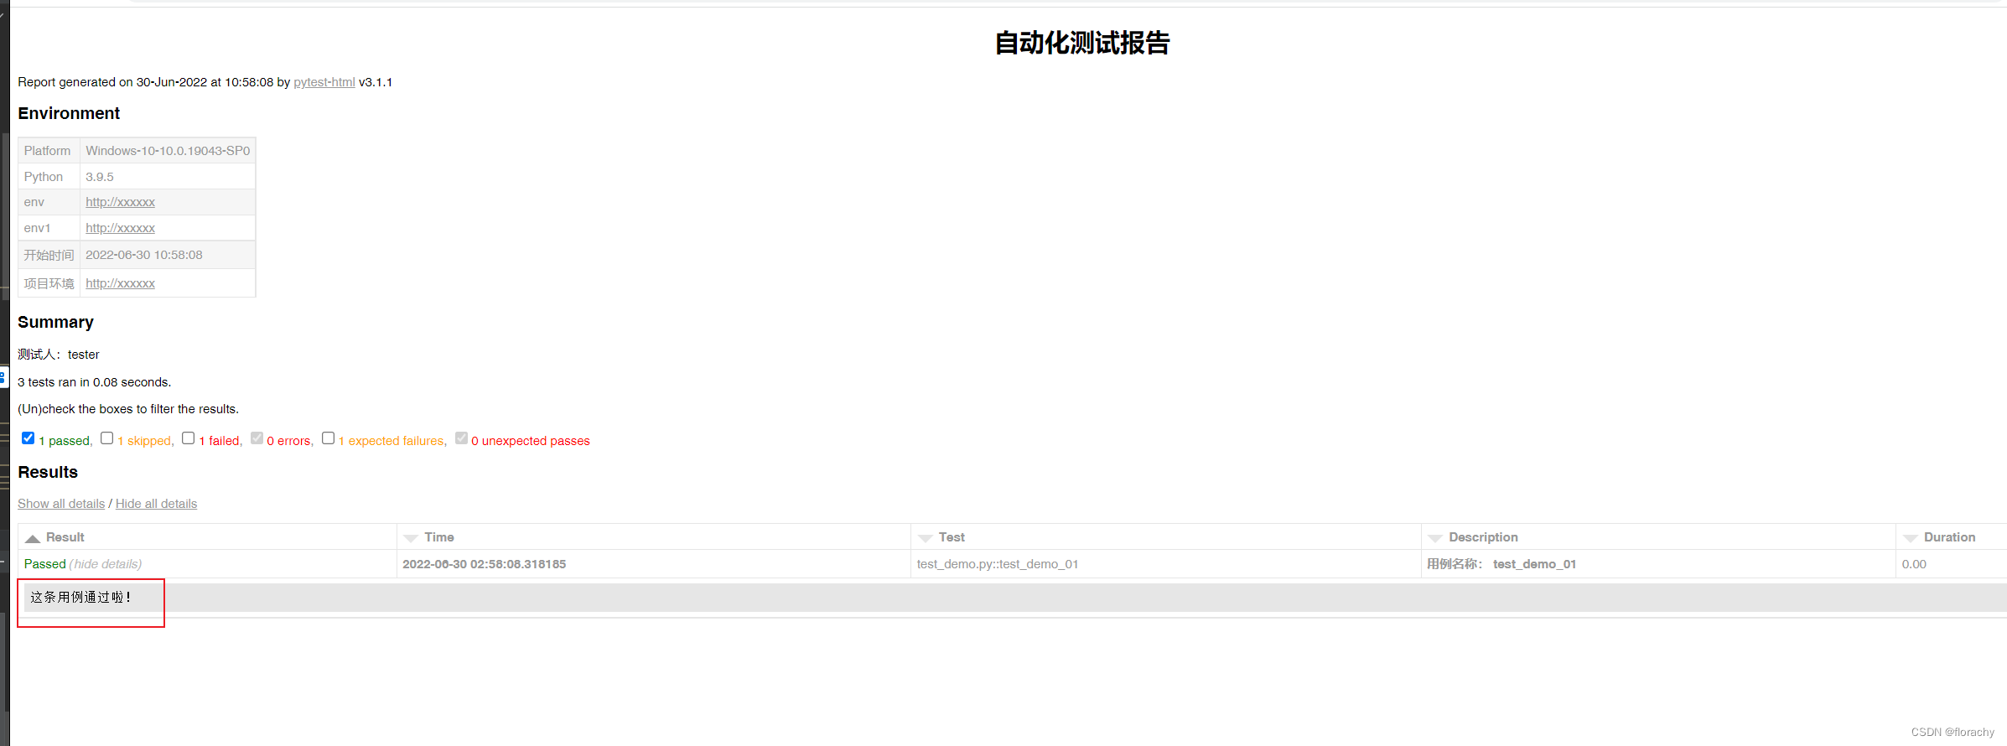This screenshot has width=2007, height=746.
Task: Uncheck the '1 passed' filter checkbox
Action: (x=29, y=438)
